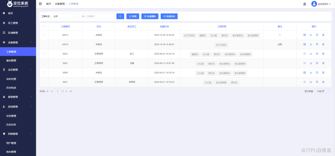335x156 pixels.
Task: Click the trash icon for badge 0001
Action: [323, 82]
